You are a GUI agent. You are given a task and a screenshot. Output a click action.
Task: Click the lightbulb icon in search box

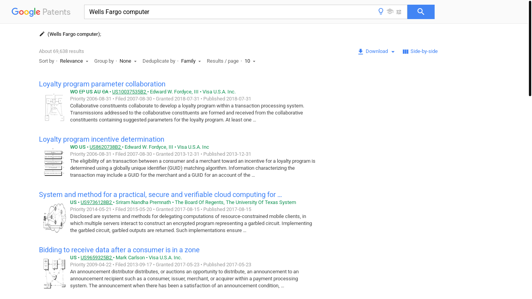[x=381, y=12]
